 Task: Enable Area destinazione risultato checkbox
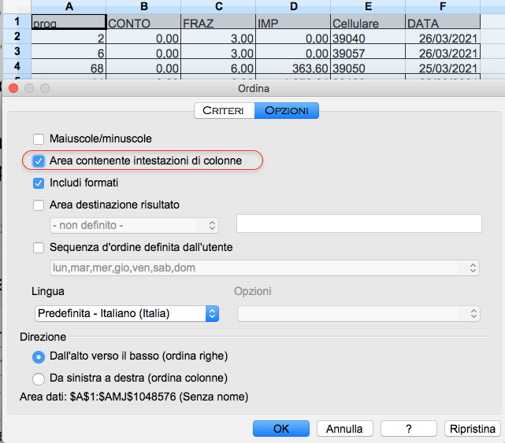pos(39,205)
